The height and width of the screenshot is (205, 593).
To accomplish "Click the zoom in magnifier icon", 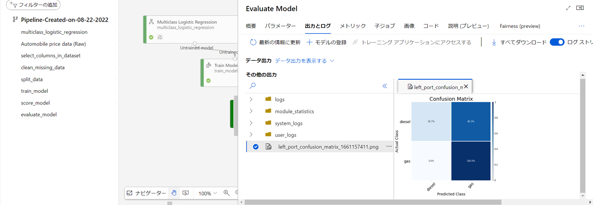I will [226, 193].
